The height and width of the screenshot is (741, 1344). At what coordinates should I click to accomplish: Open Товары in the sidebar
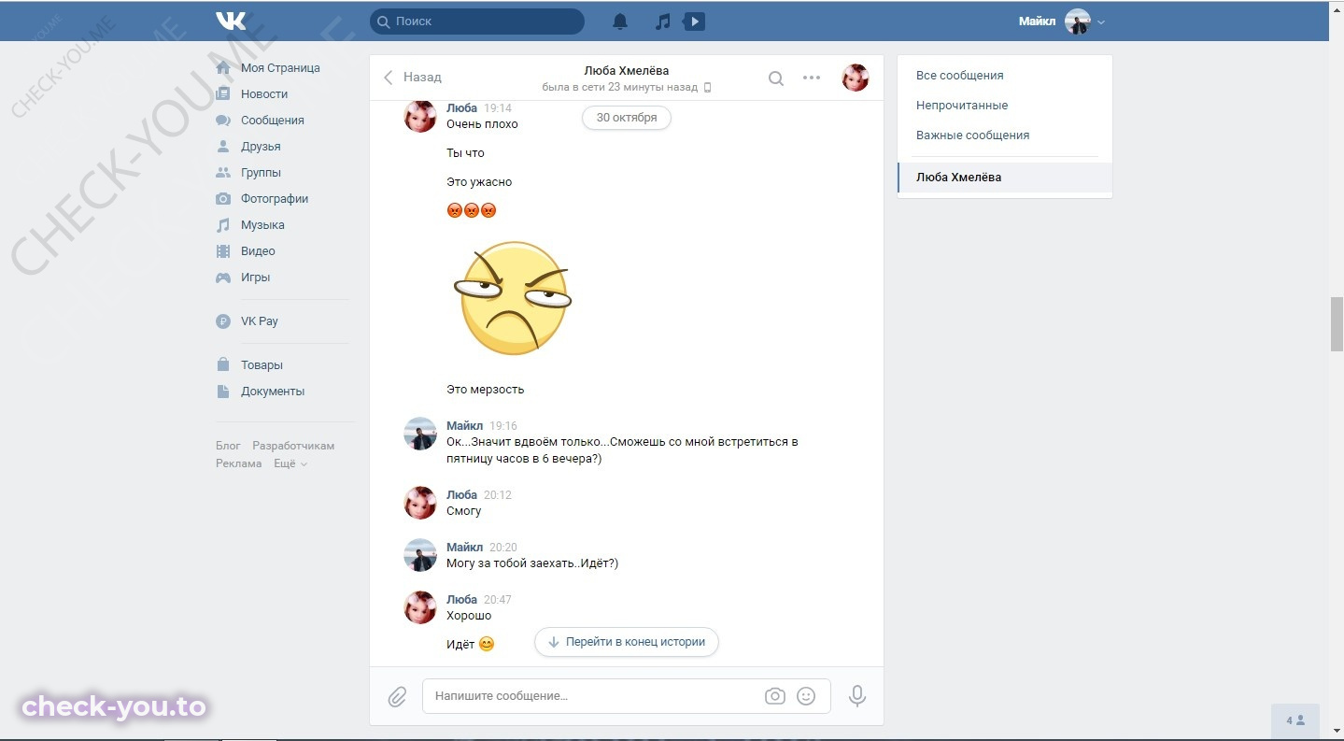(x=262, y=365)
